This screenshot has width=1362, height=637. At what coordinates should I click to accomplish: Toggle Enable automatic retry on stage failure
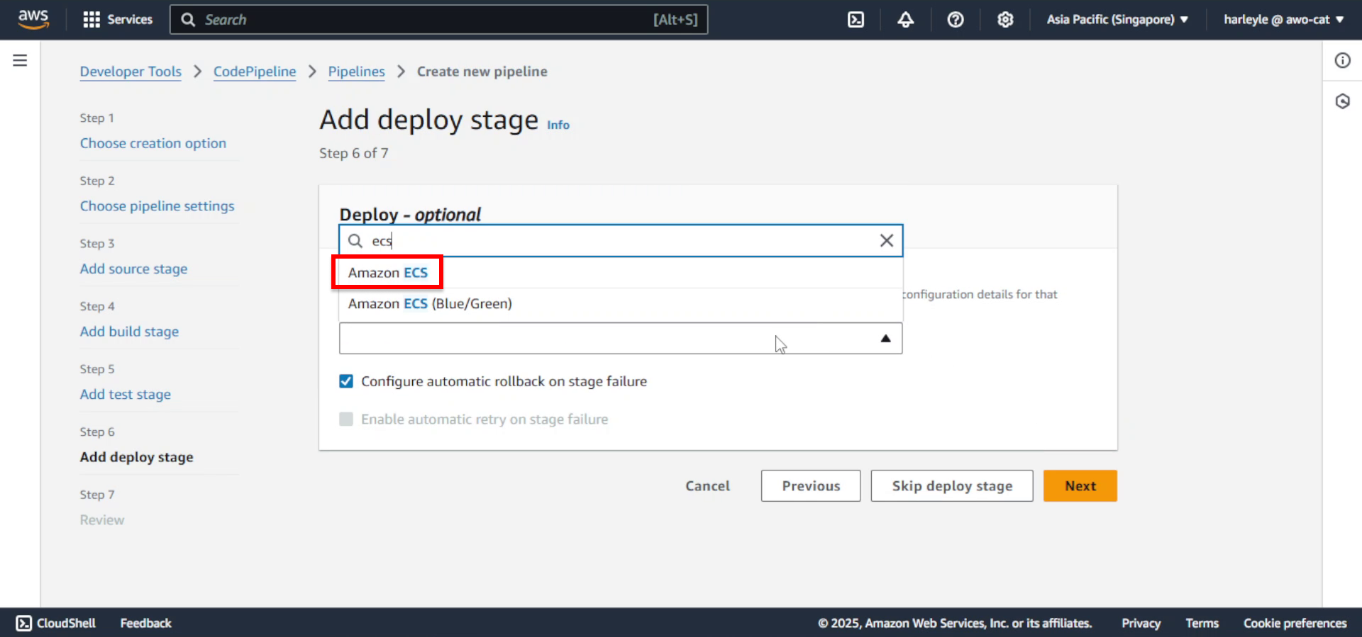[346, 419]
